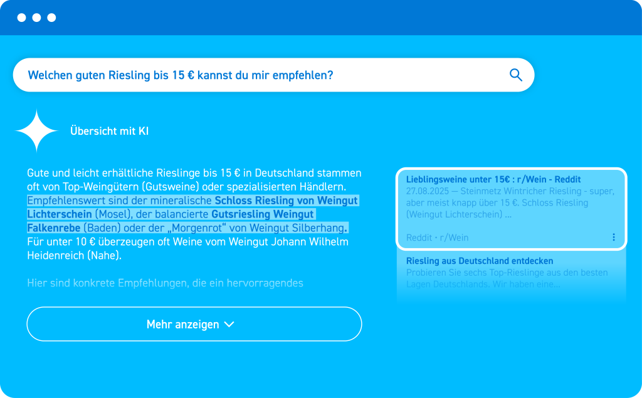Open Lieblingsweine unter 15€ Reddit link

point(493,179)
